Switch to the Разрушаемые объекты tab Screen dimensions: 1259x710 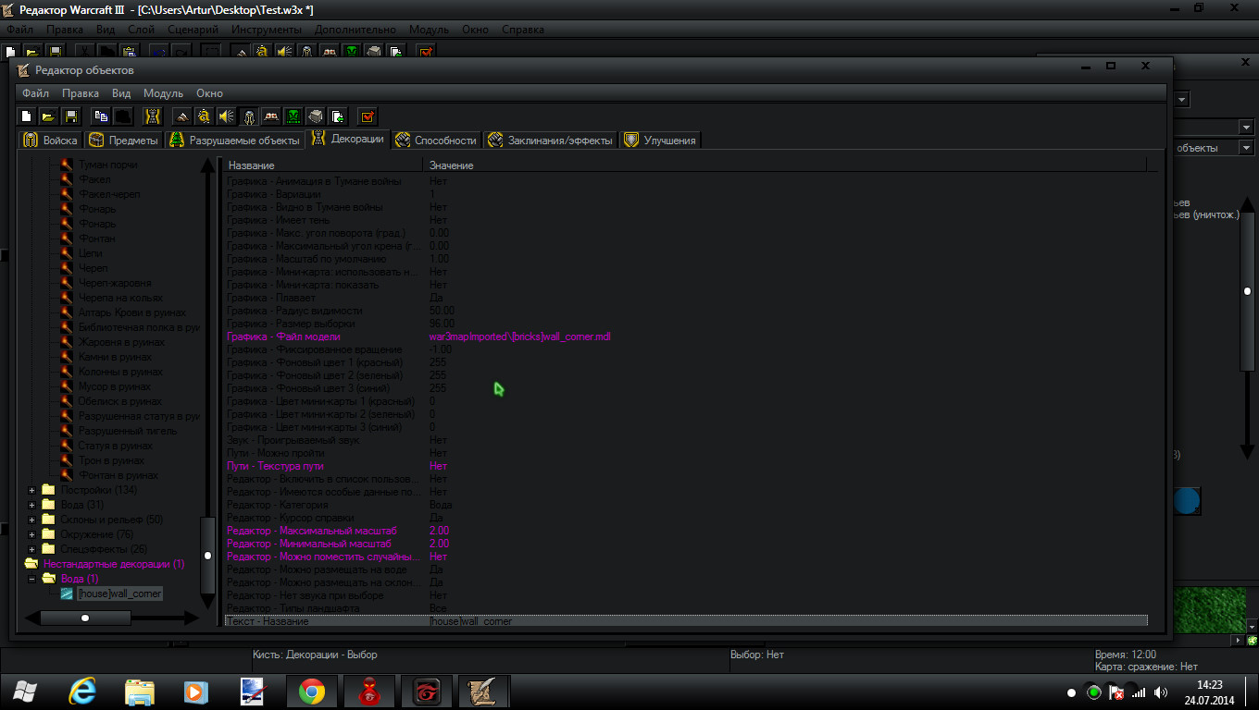tap(235, 141)
